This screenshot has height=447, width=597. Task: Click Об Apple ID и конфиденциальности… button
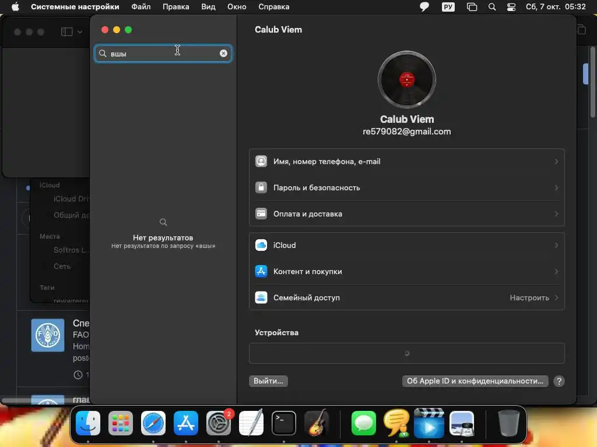(x=475, y=381)
